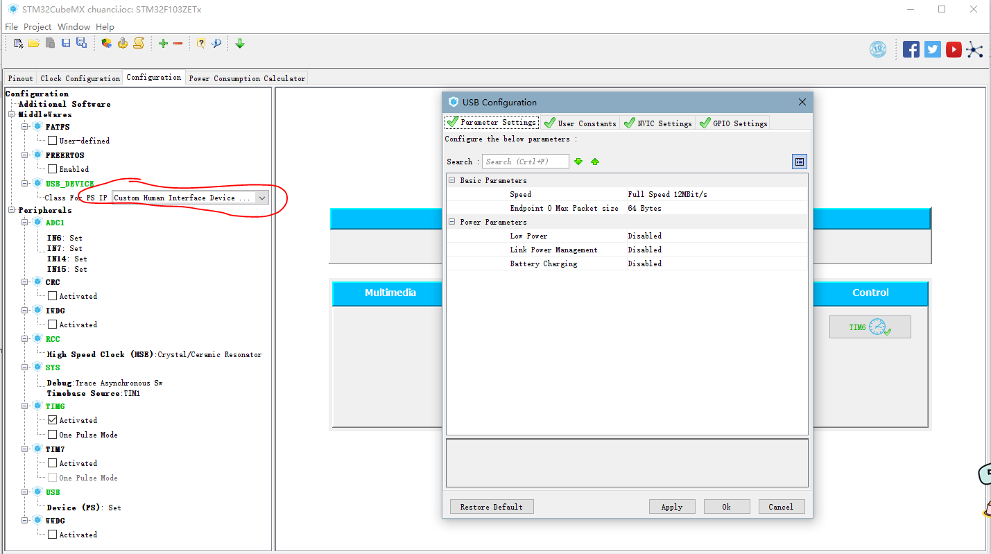The image size is (991, 554).
Task: Click the parameter Search input field
Action: 526,162
